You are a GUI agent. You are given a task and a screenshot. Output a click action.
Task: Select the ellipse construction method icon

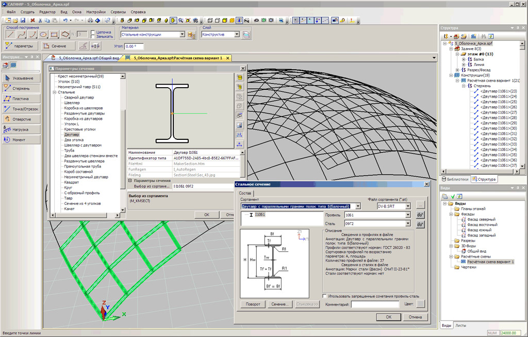[44, 35]
